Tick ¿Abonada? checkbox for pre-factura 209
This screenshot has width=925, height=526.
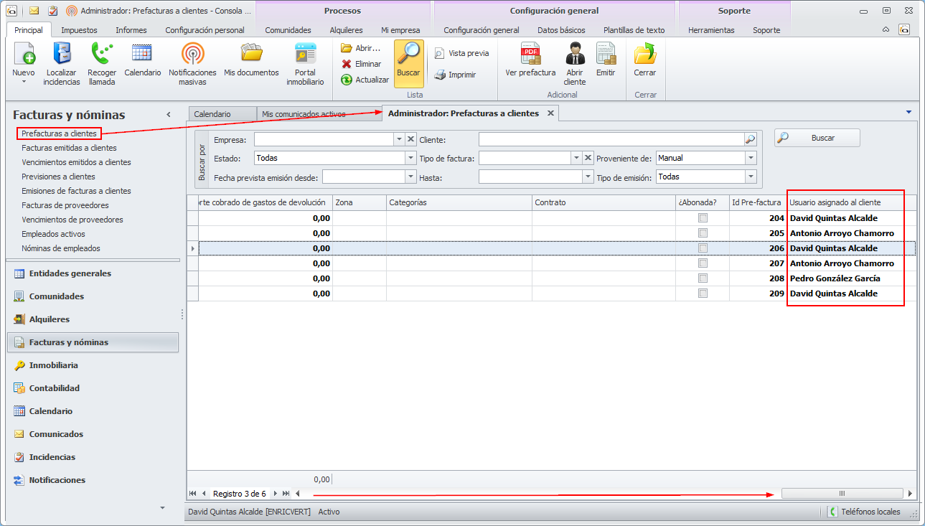coord(703,293)
